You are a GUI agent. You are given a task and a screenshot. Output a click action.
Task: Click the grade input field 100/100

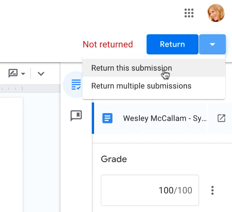point(150,190)
